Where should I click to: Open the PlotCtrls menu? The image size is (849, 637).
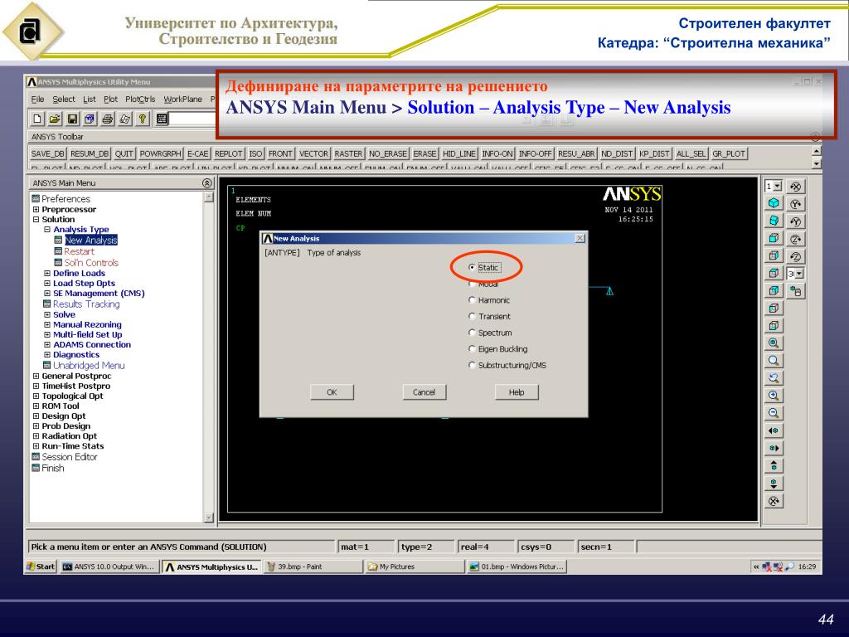(x=139, y=100)
